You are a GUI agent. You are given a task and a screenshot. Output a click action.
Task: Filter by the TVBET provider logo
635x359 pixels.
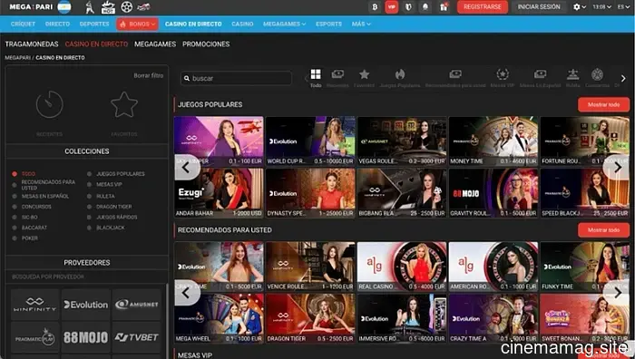click(x=136, y=337)
